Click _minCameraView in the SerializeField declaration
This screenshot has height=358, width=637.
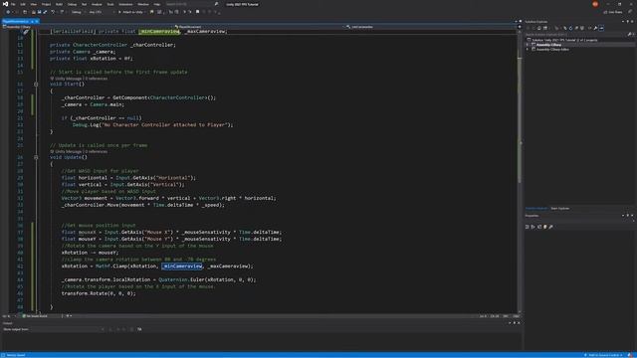pyautogui.click(x=159, y=31)
